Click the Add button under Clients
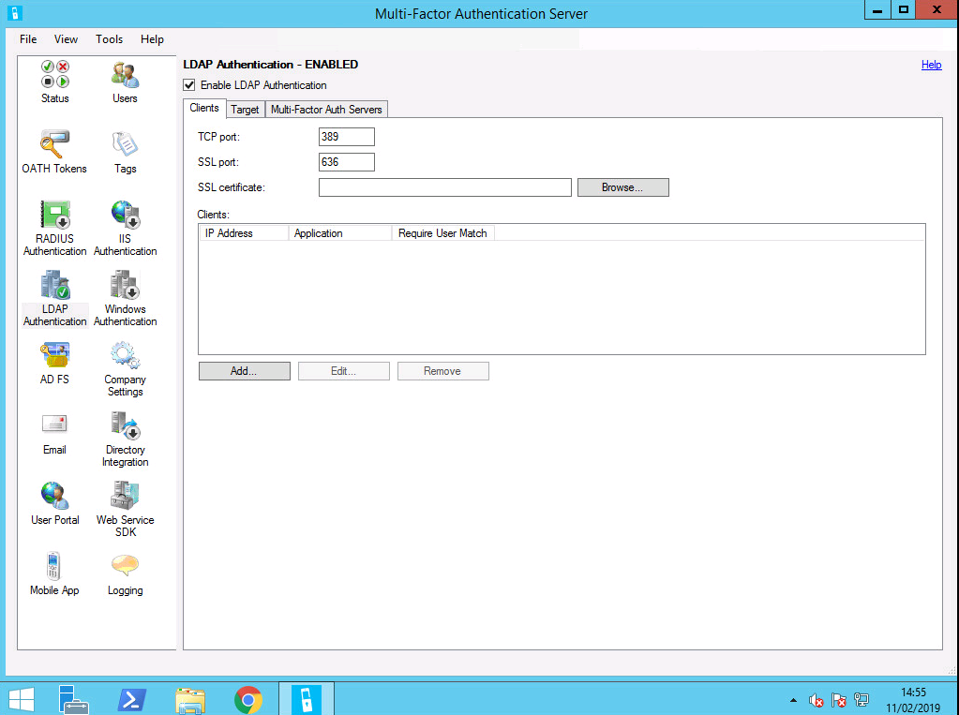This screenshot has height=715, width=959. (244, 370)
